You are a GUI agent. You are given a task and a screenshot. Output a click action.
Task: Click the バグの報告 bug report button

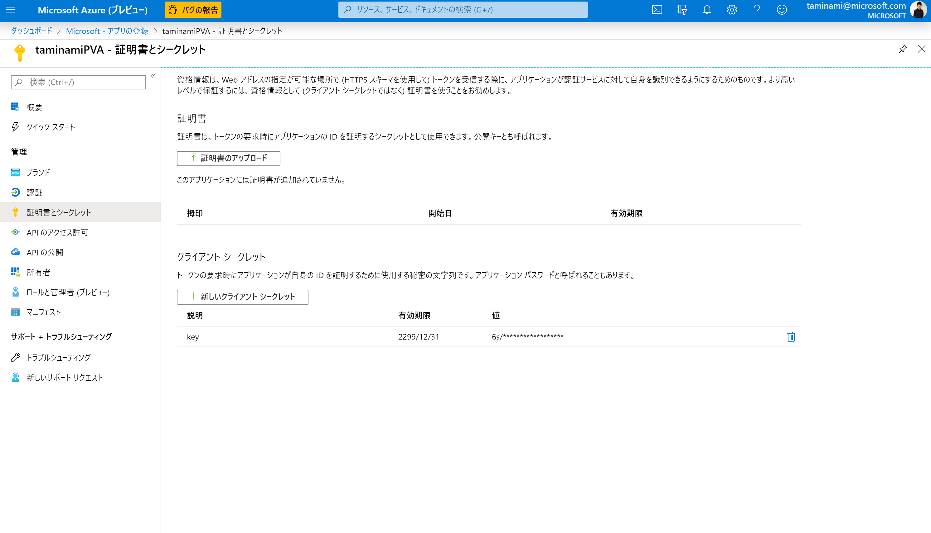click(193, 10)
